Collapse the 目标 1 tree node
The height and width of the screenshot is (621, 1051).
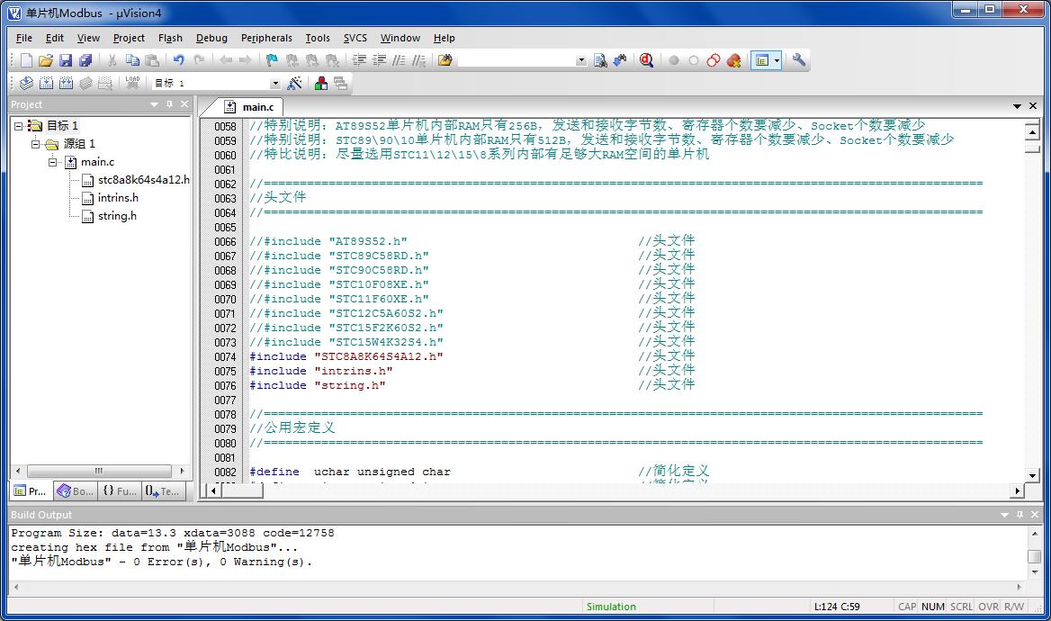point(19,125)
